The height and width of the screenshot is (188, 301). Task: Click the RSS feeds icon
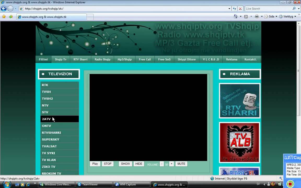pos(246,16)
